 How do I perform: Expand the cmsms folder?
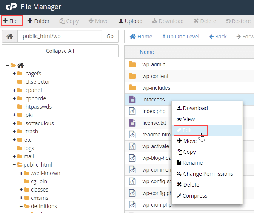pos(21,198)
